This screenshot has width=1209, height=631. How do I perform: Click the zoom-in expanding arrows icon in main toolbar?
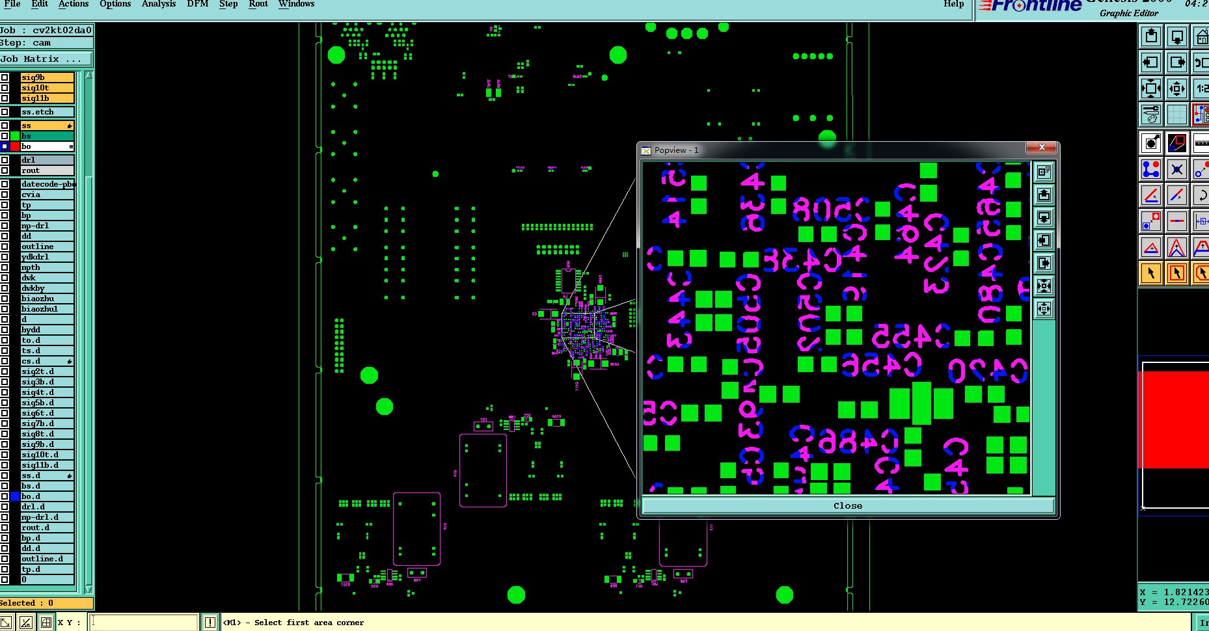[1151, 88]
